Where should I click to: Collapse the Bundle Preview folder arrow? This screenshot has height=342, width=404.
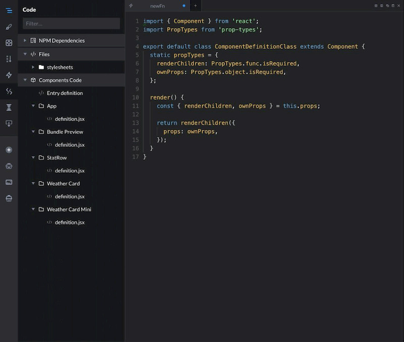(x=33, y=132)
